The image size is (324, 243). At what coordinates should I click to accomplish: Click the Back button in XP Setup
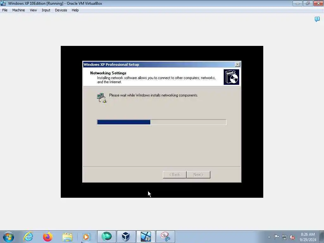point(175,175)
